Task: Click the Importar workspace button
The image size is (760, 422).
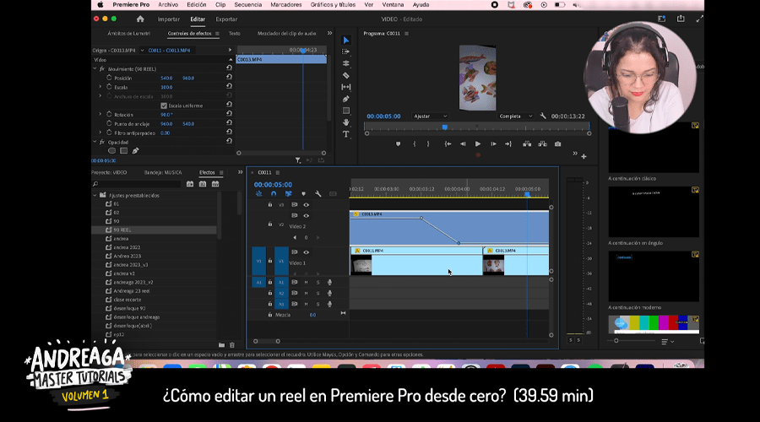Action: click(x=169, y=19)
